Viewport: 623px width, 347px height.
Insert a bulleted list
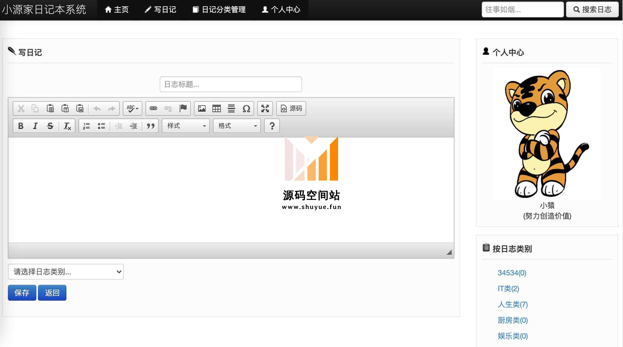[x=101, y=126]
